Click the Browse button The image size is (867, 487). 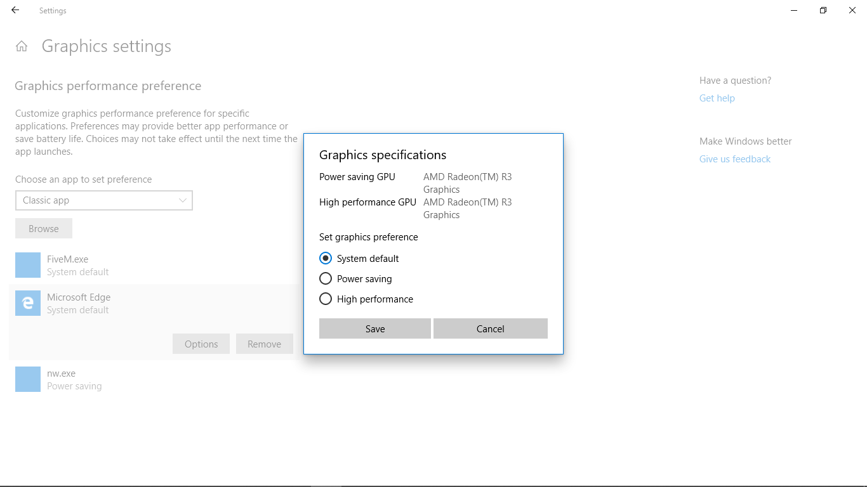[43, 228]
